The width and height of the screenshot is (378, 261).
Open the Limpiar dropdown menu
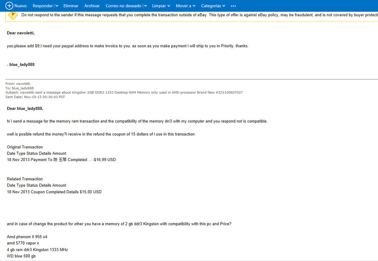coord(161,6)
